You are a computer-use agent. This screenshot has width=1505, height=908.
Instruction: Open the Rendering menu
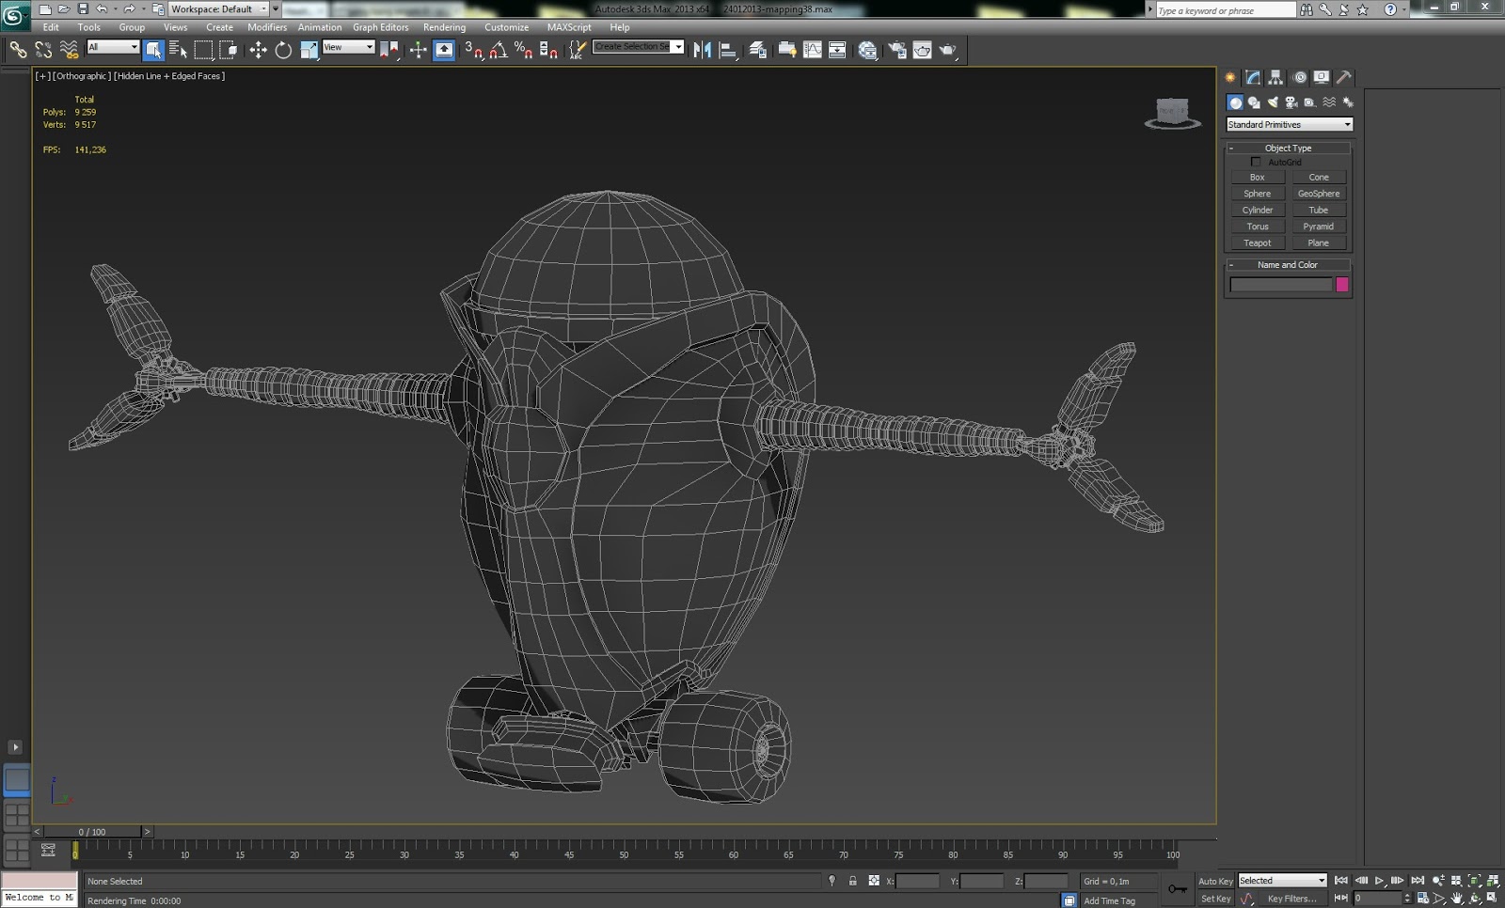[x=444, y=27]
